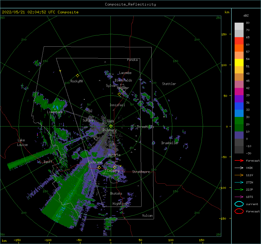Screen dimensions: 261x244
Task: Click the Limestone label
Action: (55, 112)
